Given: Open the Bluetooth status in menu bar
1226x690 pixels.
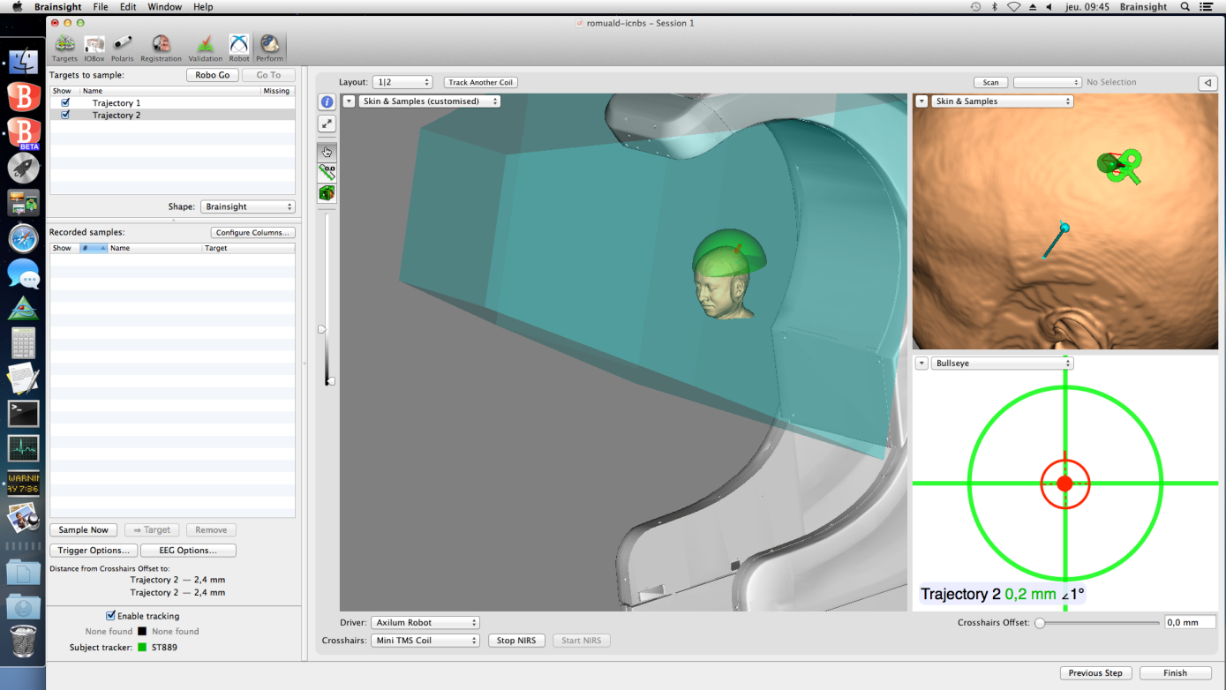Looking at the screenshot, I should click(x=994, y=7).
